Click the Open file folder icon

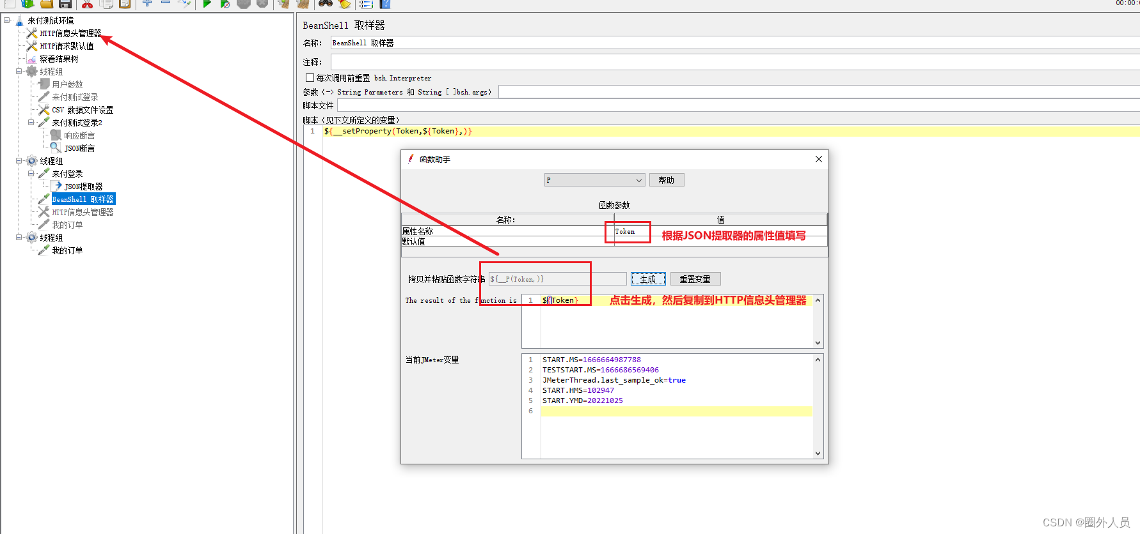click(x=47, y=3)
